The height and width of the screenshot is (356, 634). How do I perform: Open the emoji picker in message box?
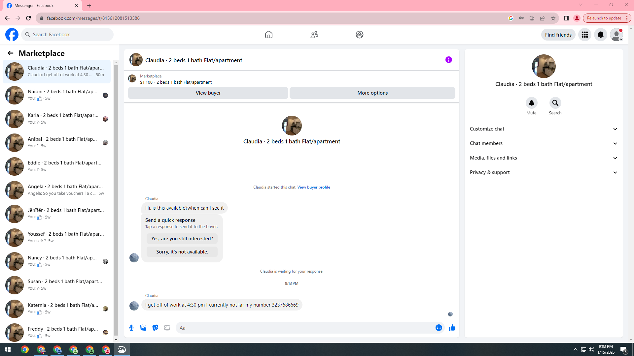[439, 328]
